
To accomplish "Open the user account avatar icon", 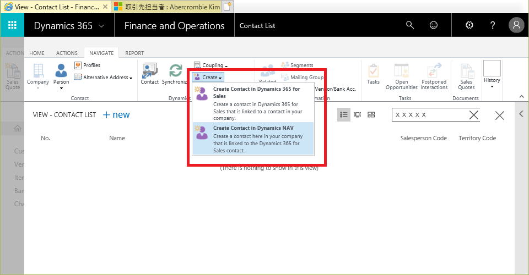I will [x=516, y=25].
